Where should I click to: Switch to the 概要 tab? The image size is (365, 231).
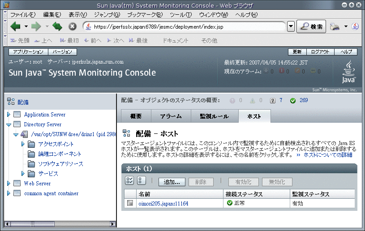[136, 116]
